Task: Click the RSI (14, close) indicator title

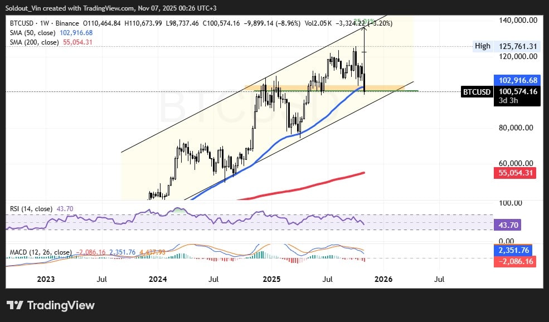Action: 31,209
